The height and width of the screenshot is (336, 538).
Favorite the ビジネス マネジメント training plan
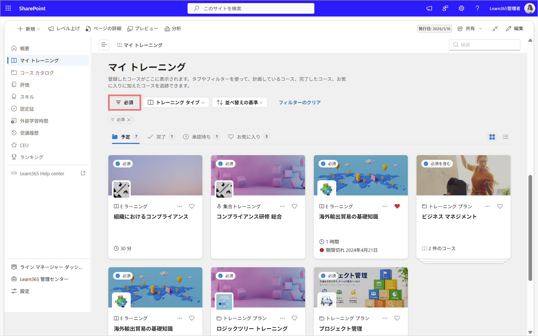click(500, 206)
